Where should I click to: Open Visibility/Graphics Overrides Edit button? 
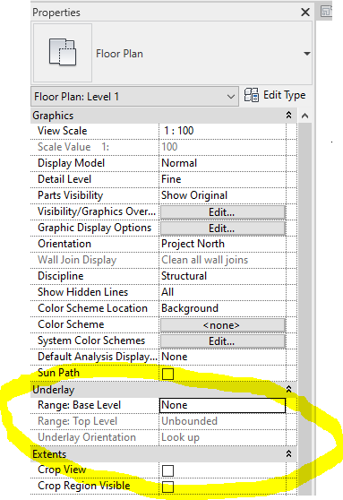222,212
